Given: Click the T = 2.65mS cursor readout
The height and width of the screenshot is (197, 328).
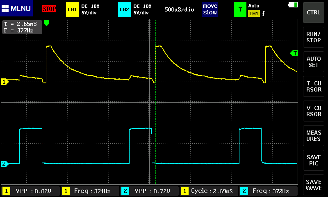Looking at the screenshot, I should pos(20,24).
